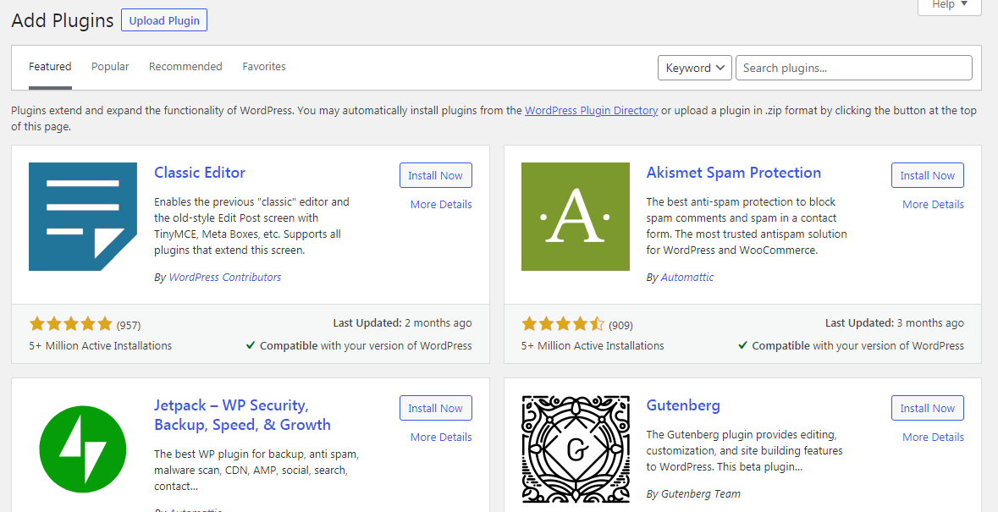This screenshot has height=512, width=998.
Task: Click Akismet's Last Updated 3 months ago
Action: pyautogui.click(x=894, y=323)
